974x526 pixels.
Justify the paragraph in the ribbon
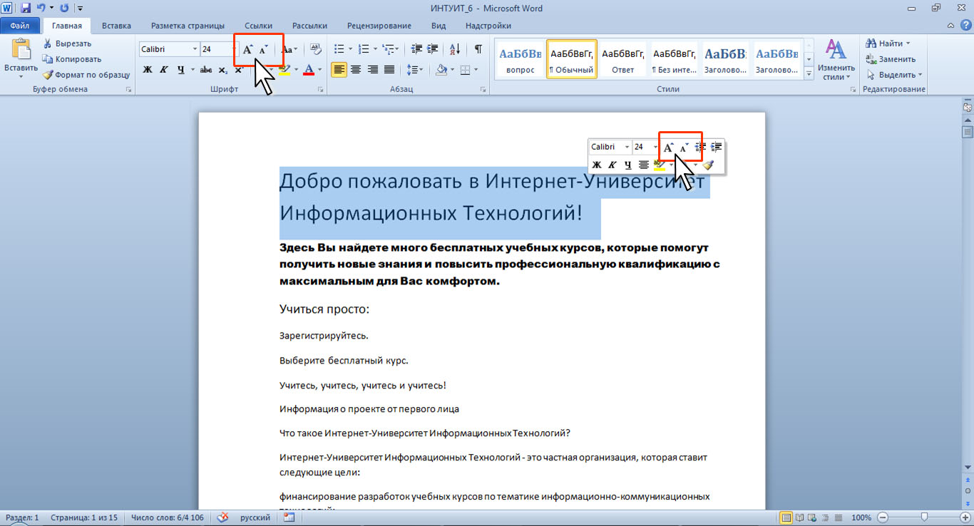[389, 69]
